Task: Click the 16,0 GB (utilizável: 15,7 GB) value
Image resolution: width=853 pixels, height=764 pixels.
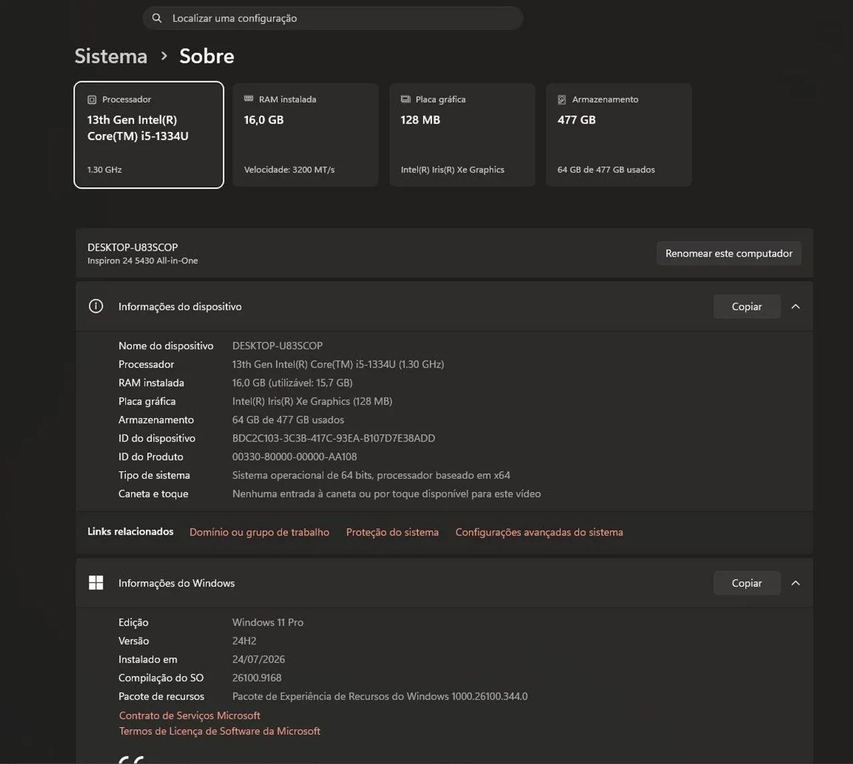Action: [293, 383]
